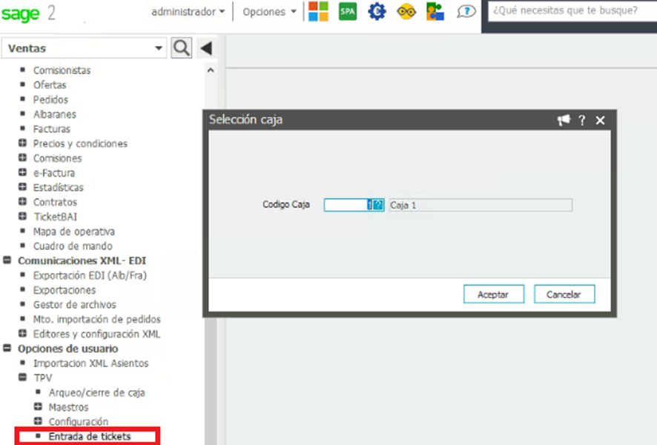The width and height of the screenshot is (657, 445).
Task: Click the Sage logo
Action: coord(20,14)
